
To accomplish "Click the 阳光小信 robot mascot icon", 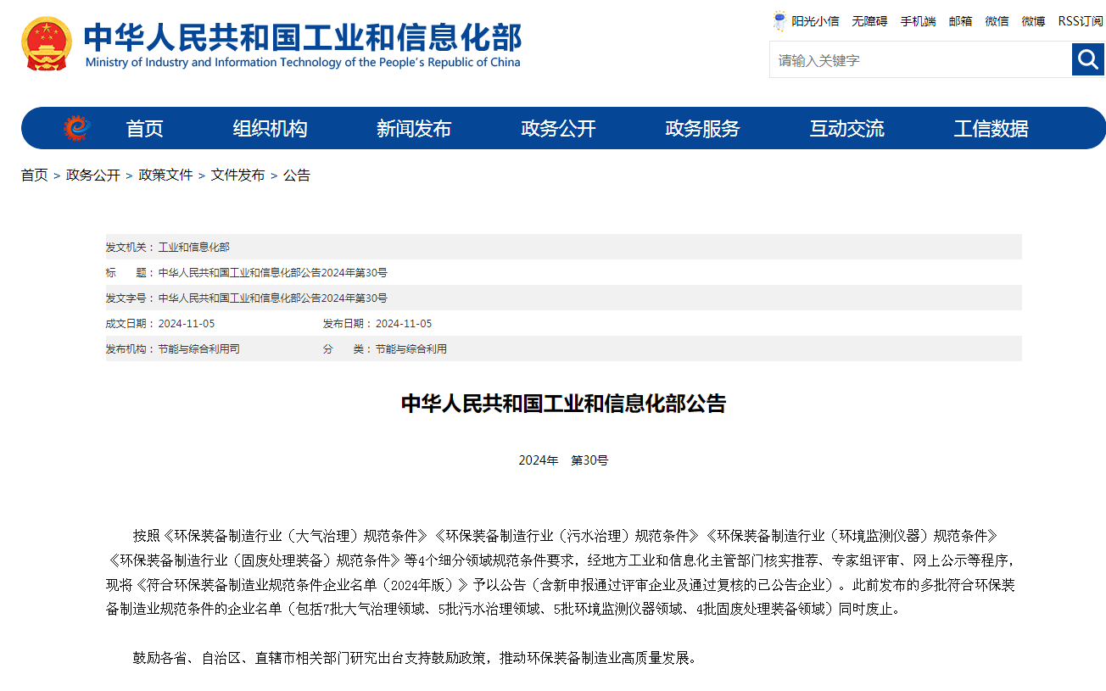I will [x=779, y=21].
